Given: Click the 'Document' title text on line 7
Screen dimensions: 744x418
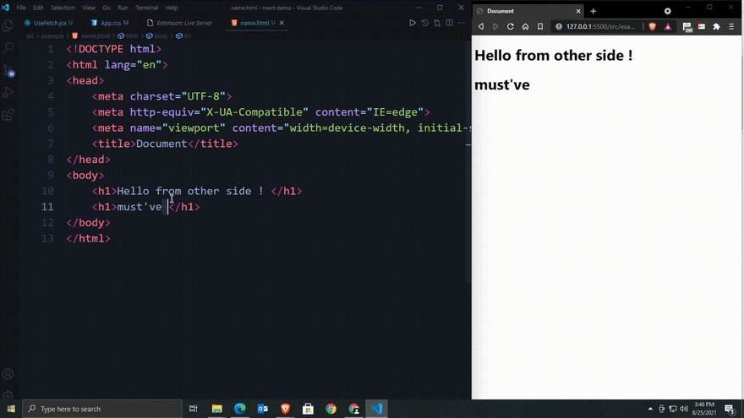Looking at the screenshot, I should point(161,144).
